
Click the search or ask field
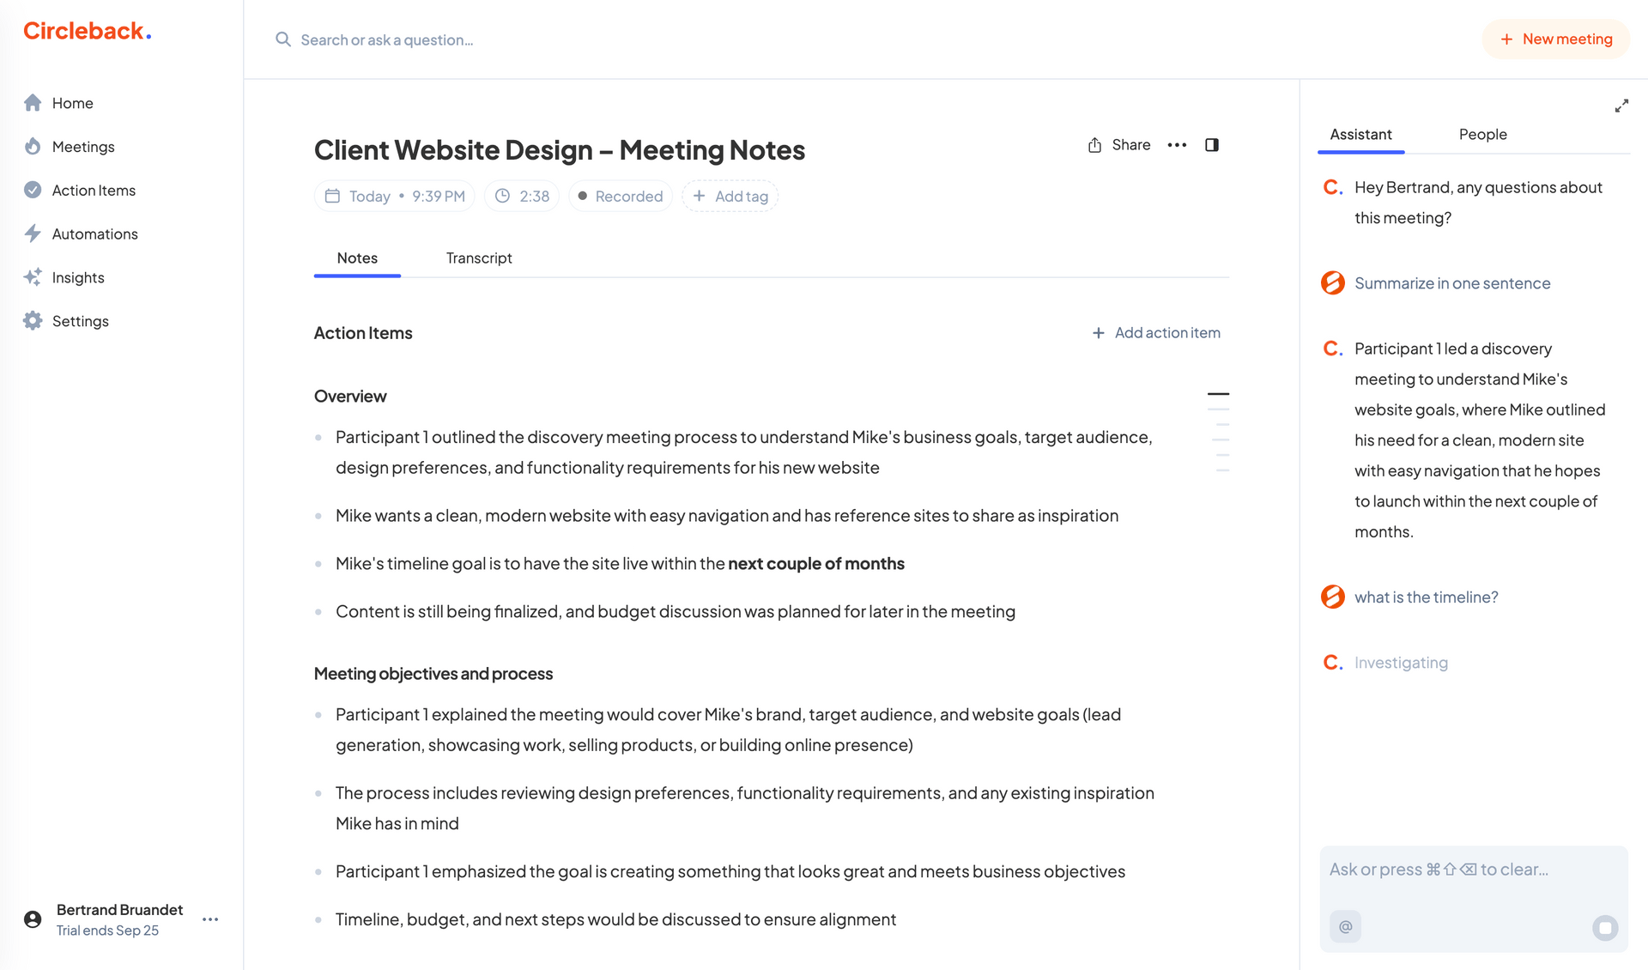[x=386, y=39]
